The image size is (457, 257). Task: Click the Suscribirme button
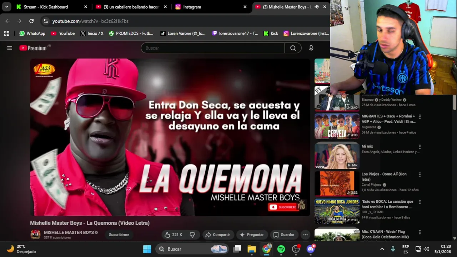119,235
